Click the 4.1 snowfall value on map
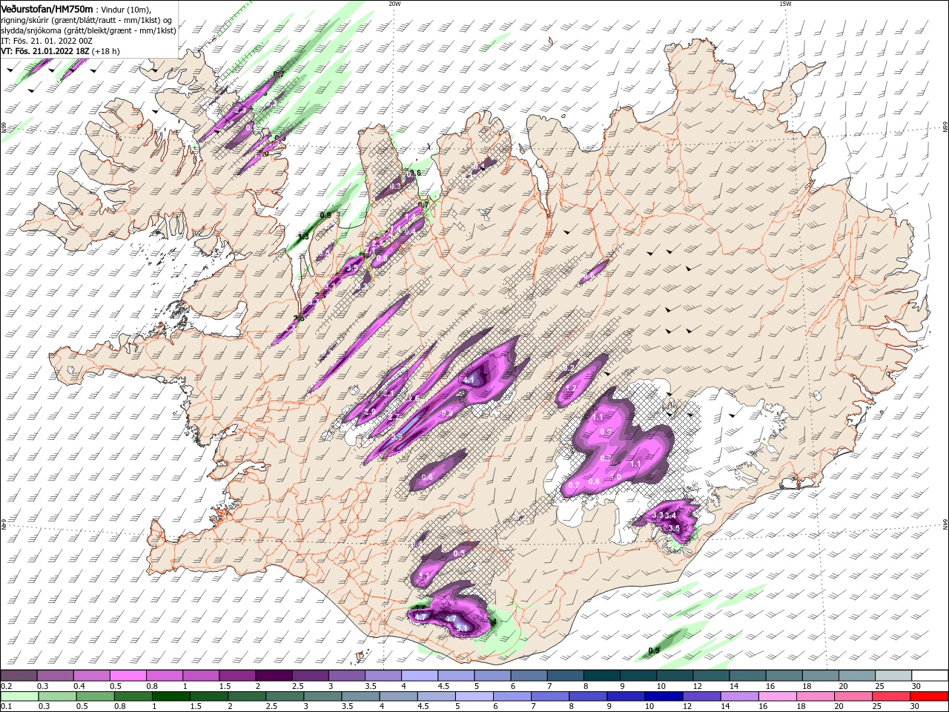This screenshot has width=949, height=712. pyautogui.click(x=468, y=380)
